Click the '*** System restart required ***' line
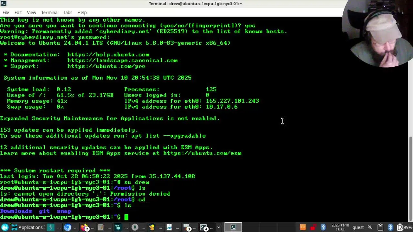Screen dimensions: 413x232 pyautogui.click(x=55, y=171)
